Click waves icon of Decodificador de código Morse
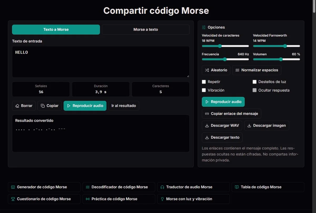This screenshot has width=316, height=213. click(x=88, y=187)
